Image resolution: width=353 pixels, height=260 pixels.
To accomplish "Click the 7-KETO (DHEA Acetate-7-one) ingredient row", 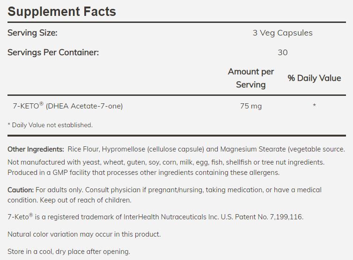I will (67, 106).
